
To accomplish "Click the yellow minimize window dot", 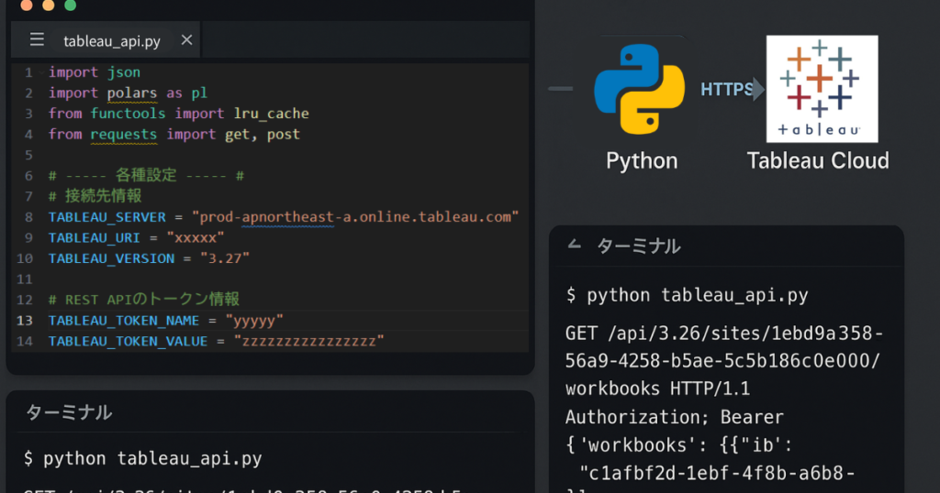I will [x=48, y=5].
